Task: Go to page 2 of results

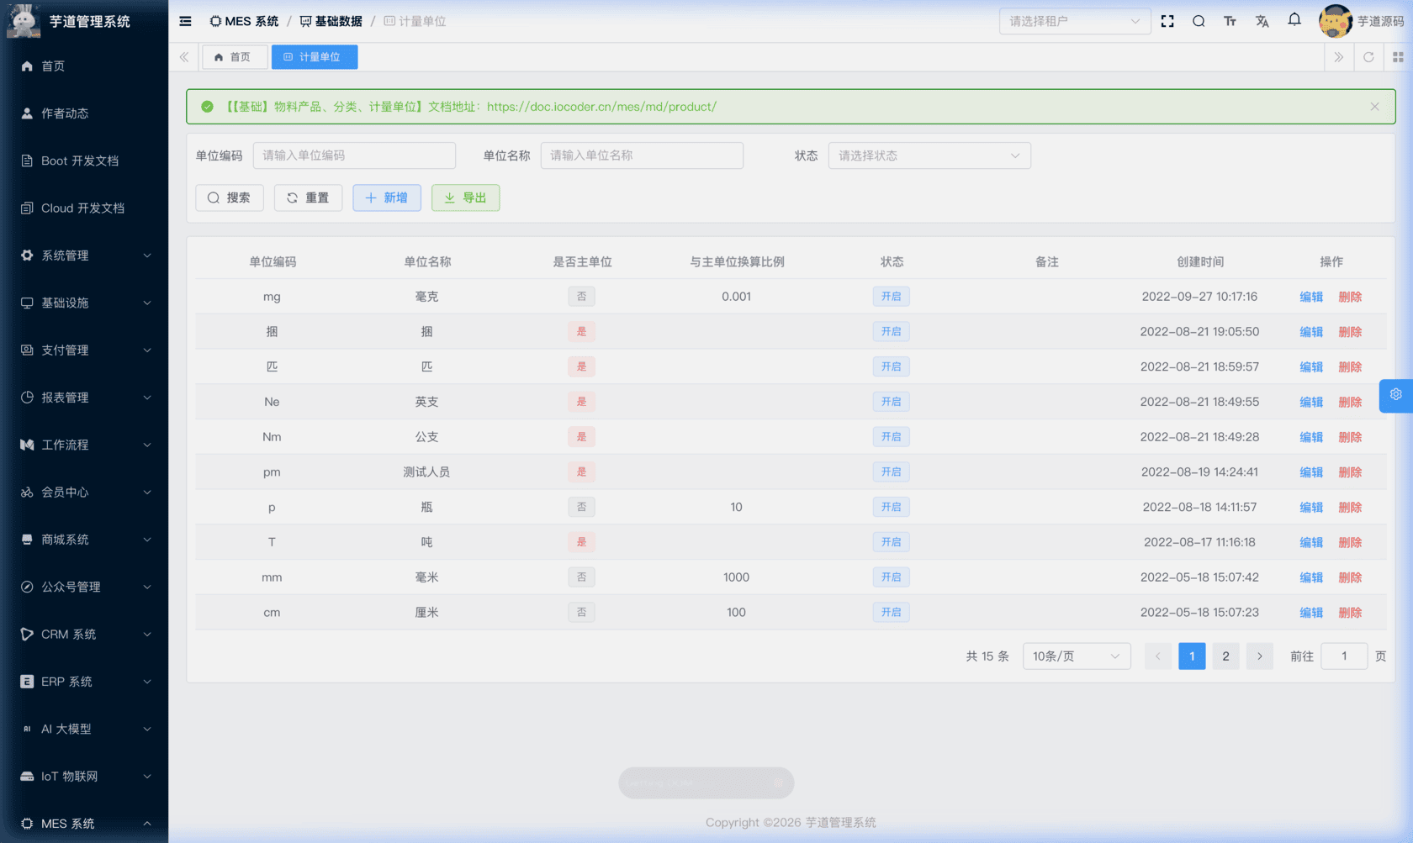Action: (x=1225, y=656)
